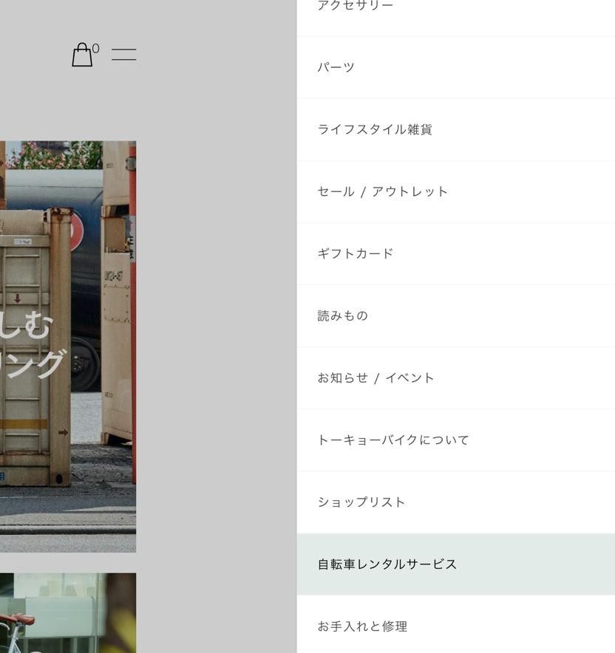This screenshot has width=615, height=653.
Task: Visit お知らせ / イベント page
Action: coord(376,377)
